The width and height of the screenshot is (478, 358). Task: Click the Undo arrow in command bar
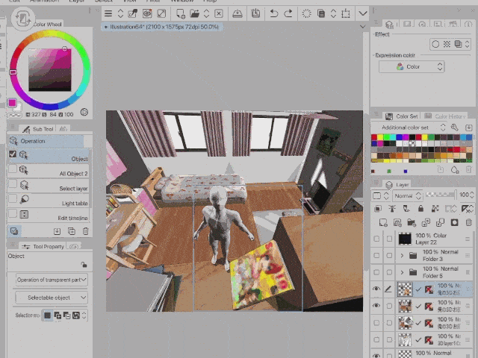274,13
